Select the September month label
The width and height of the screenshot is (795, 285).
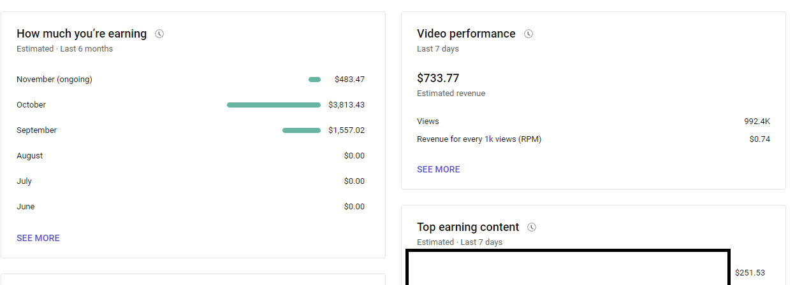tap(36, 130)
